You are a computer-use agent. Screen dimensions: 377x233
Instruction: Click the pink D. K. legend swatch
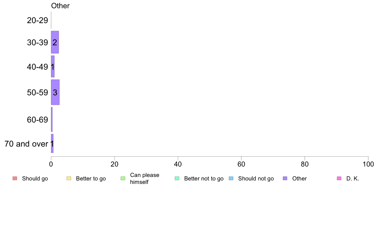[x=339, y=178]
